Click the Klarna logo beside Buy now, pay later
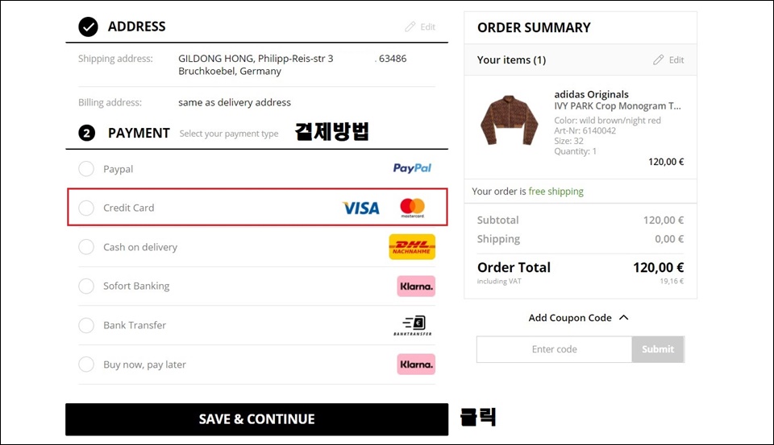This screenshot has height=445, width=774. point(416,365)
